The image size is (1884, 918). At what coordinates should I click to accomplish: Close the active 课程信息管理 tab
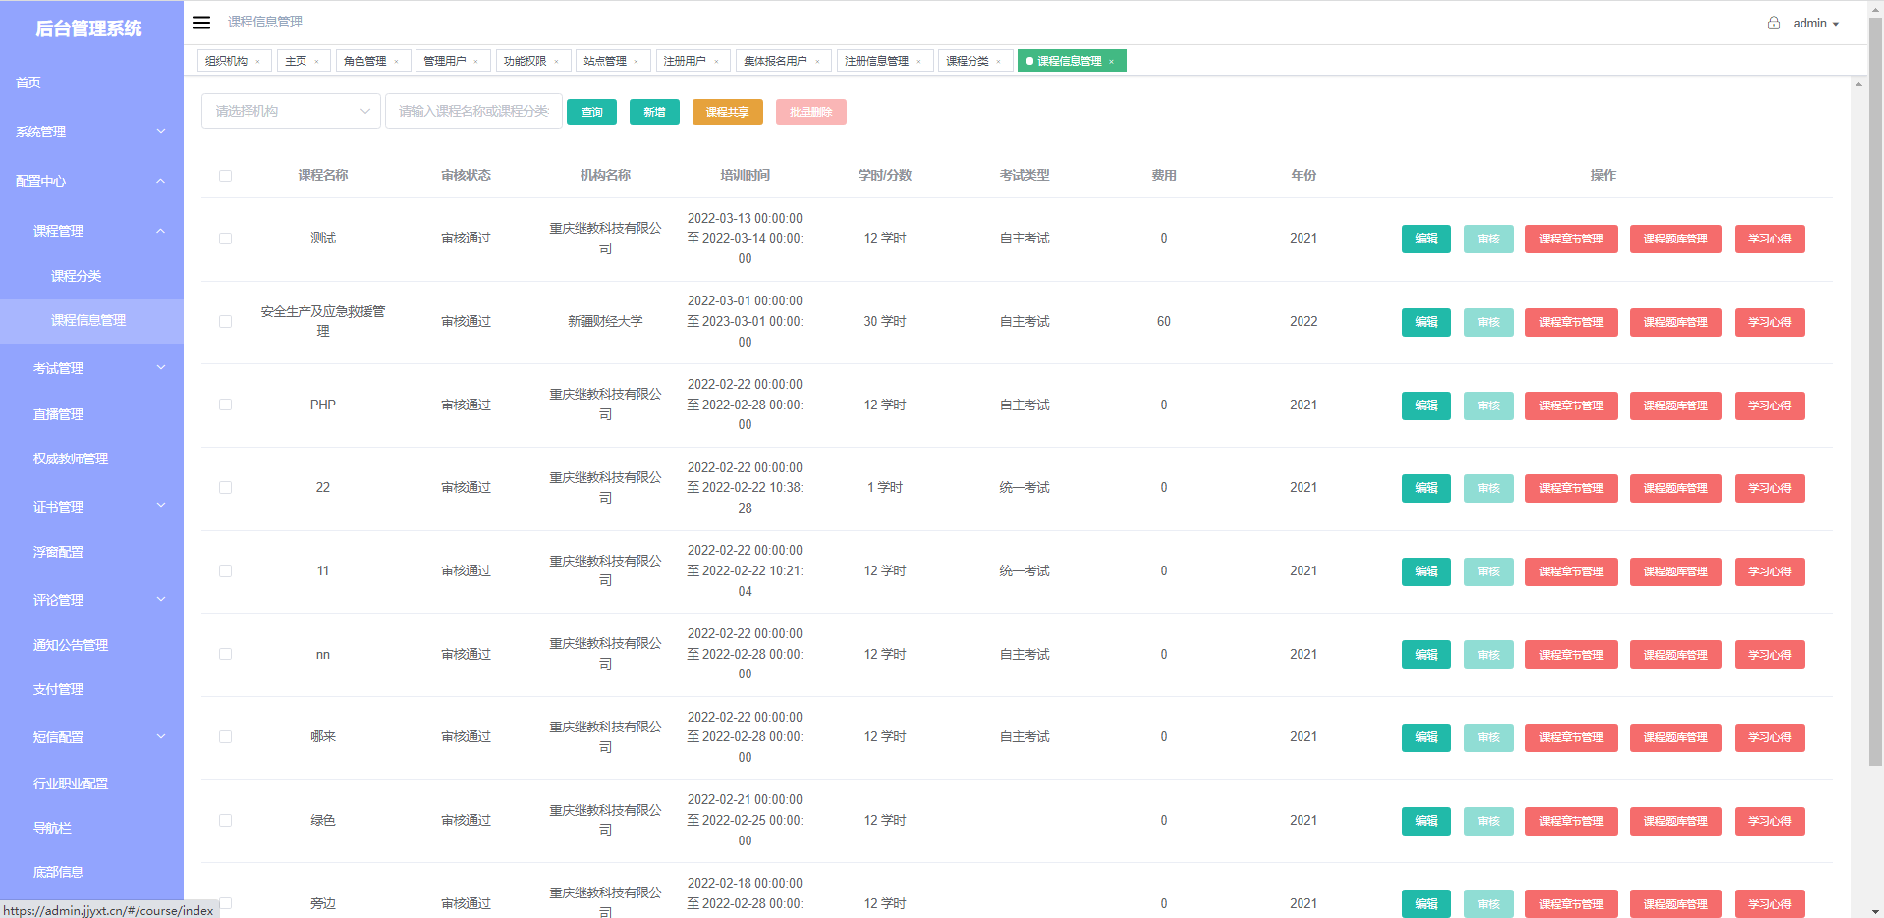(x=1112, y=62)
